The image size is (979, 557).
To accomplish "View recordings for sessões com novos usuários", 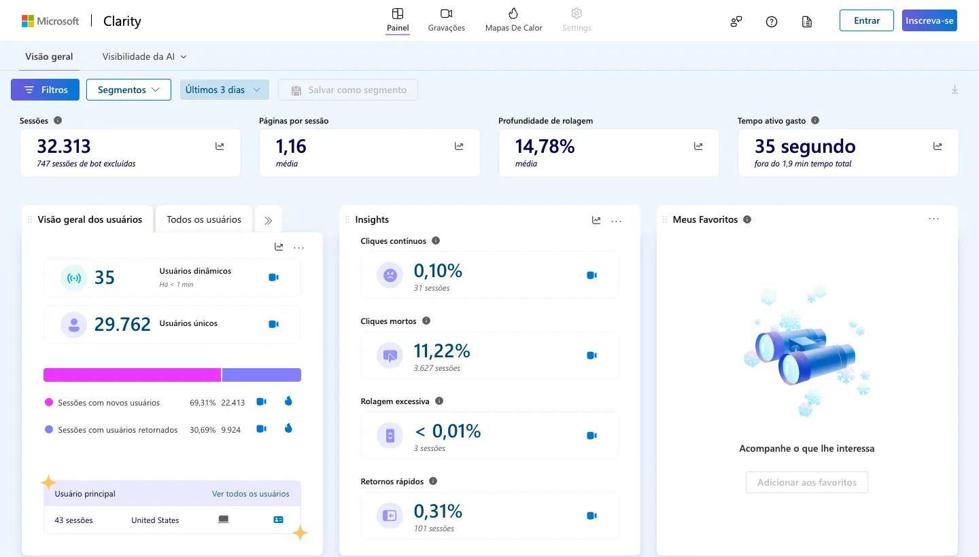I will [x=261, y=402].
